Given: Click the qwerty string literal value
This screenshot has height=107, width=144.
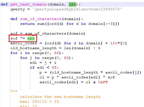Looking at the screenshot, I should tap(77, 9).
